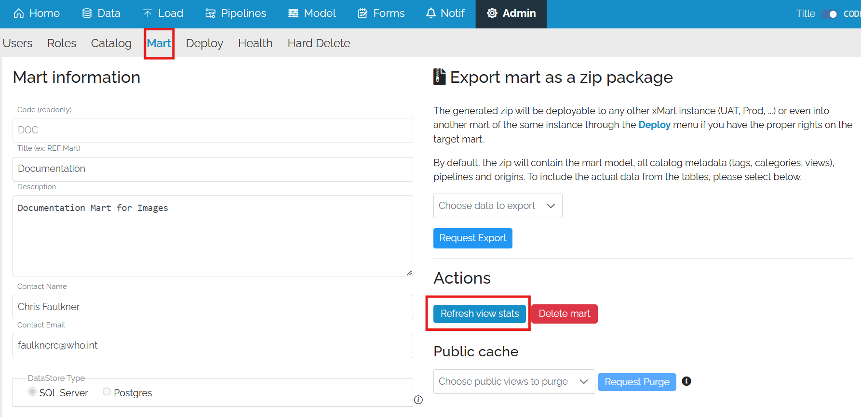
Task: Open Load menu in top navigation
Action: pyautogui.click(x=163, y=13)
